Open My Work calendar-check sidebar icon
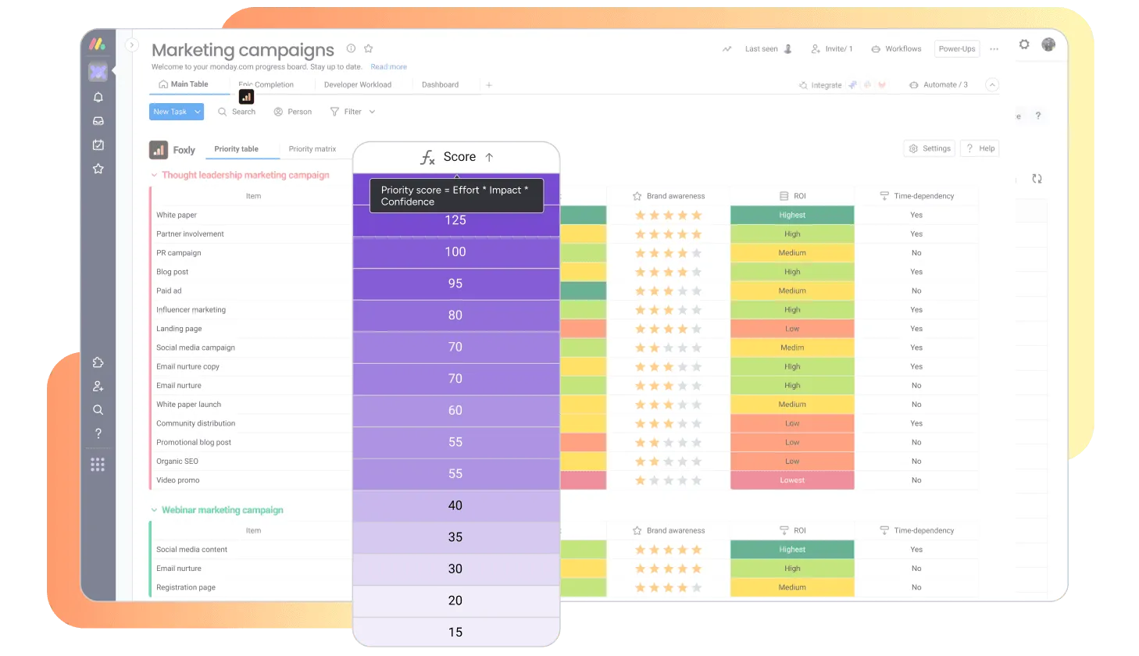The height and width of the screenshot is (656, 1139). coord(98,145)
